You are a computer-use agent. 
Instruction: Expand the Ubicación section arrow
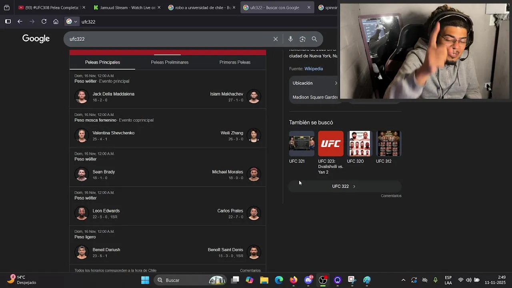click(x=336, y=83)
